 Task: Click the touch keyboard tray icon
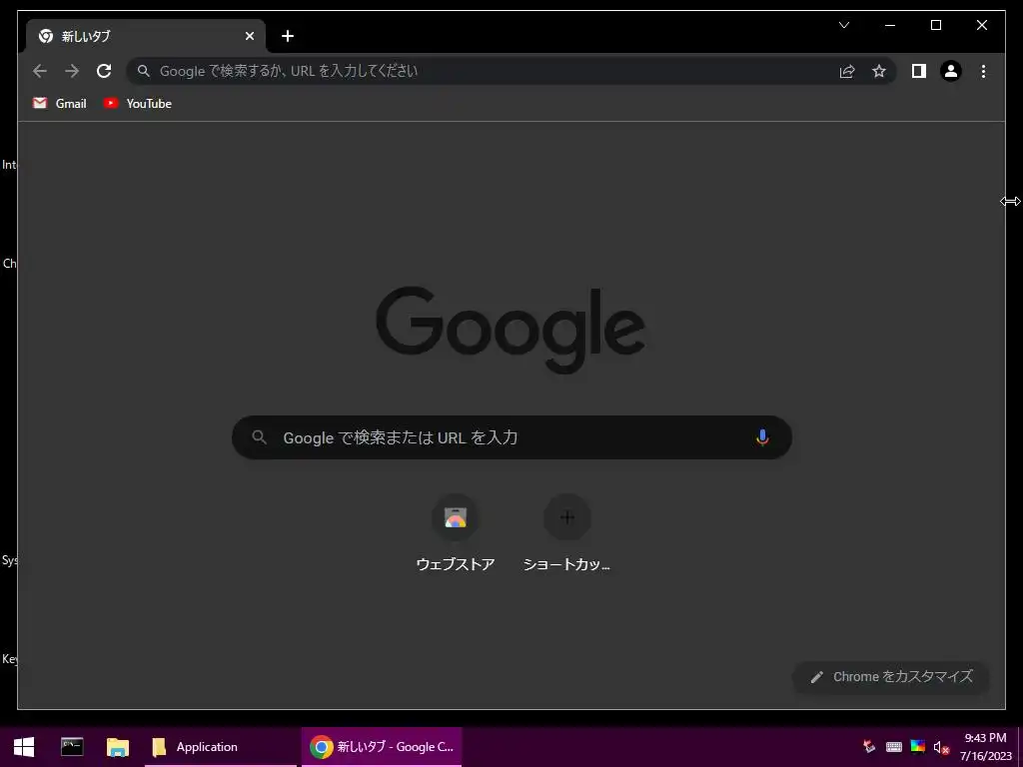click(x=894, y=747)
